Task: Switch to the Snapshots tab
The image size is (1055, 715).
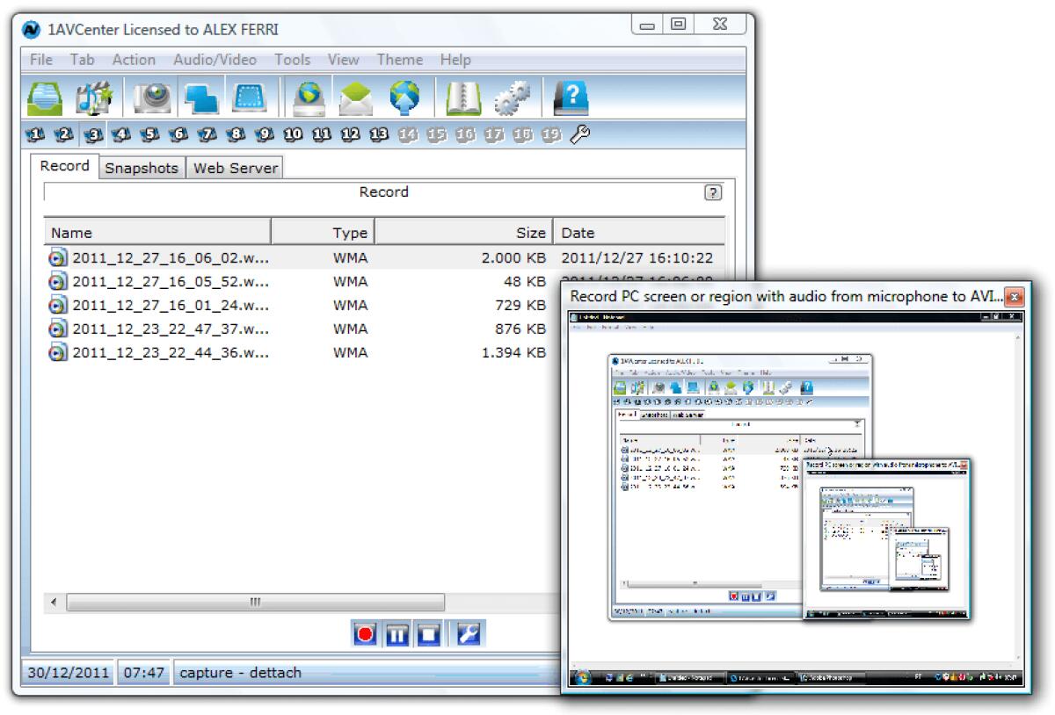Action: point(141,168)
